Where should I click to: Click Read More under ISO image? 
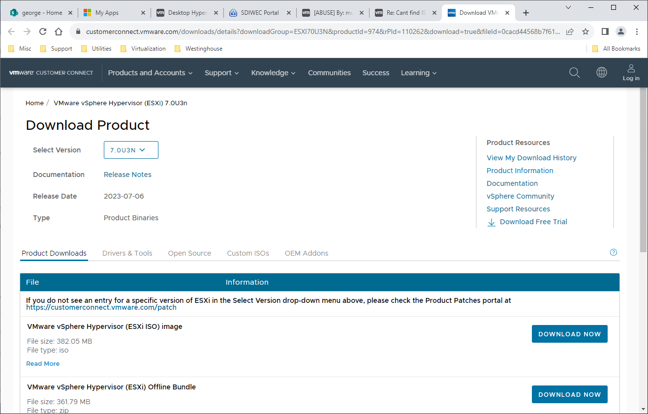click(43, 364)
